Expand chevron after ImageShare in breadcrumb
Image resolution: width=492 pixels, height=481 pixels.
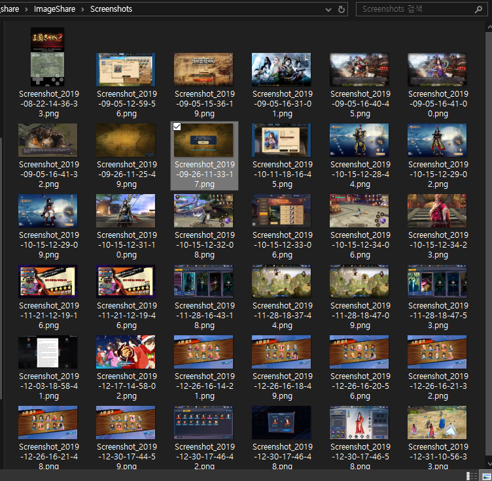[x=82, y=9]
